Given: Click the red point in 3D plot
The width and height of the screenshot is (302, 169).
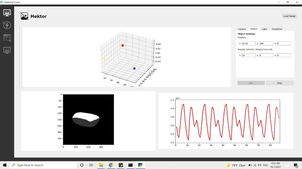Looking at the screenshot, I should (122, 45).
